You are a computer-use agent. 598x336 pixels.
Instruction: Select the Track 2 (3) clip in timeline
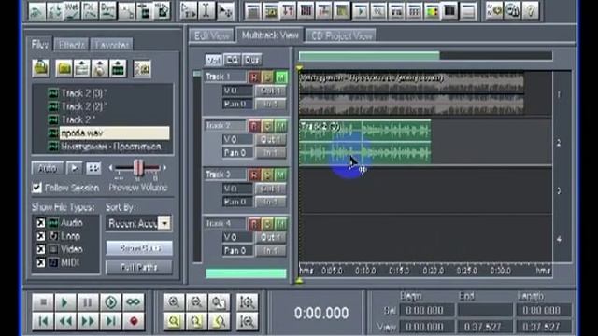tap(365, 143)
